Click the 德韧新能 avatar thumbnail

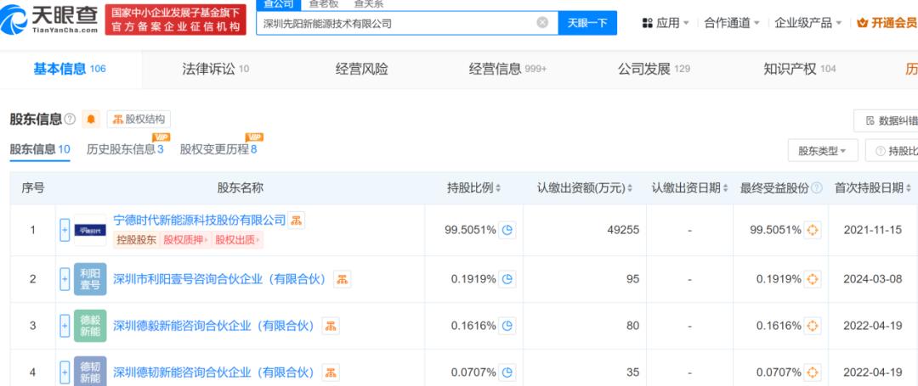coord(90,372)
